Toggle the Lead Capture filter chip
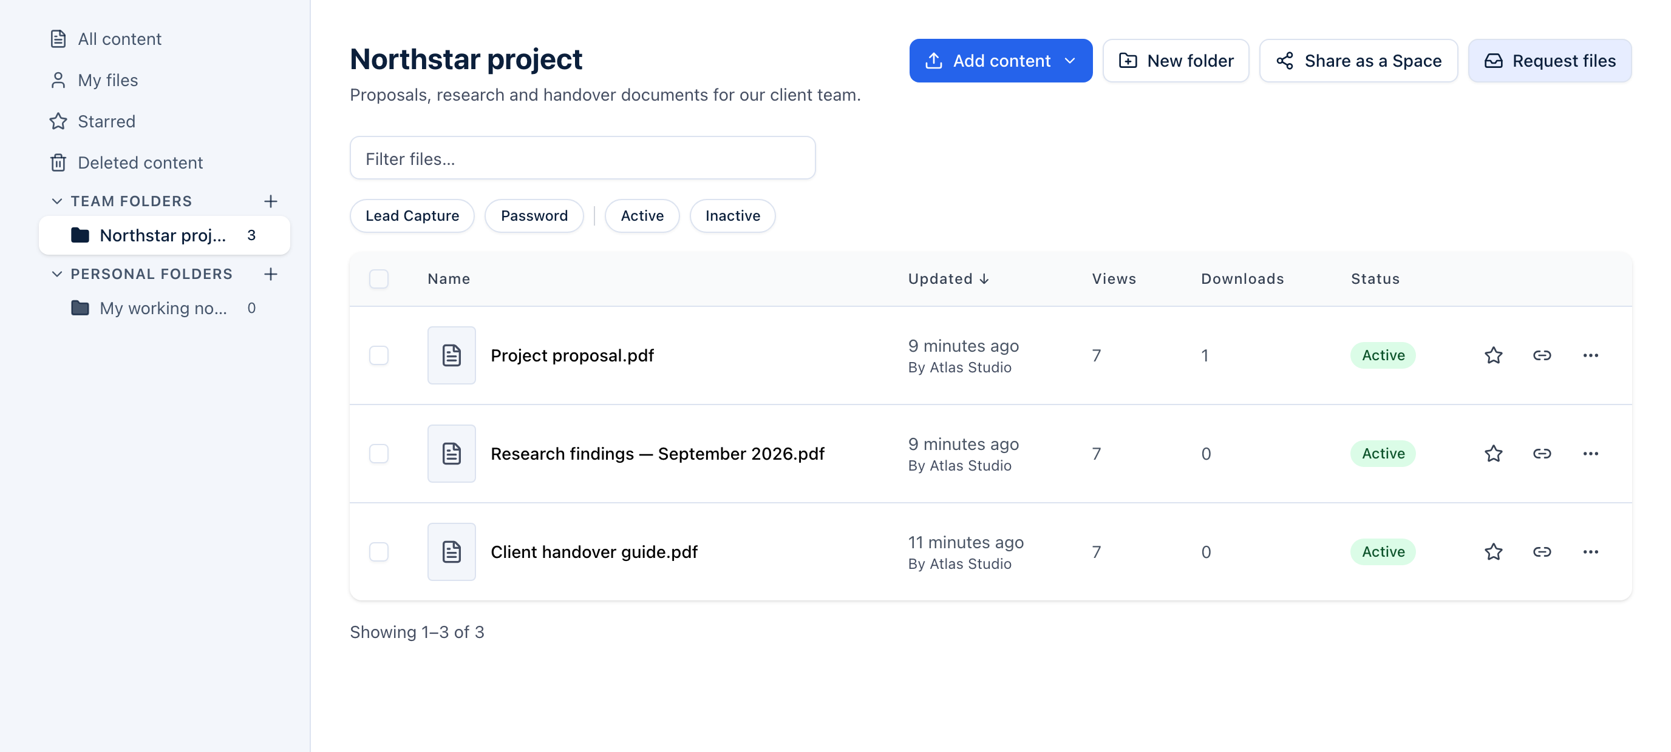 pyautogui.click(x=412, y=216)
